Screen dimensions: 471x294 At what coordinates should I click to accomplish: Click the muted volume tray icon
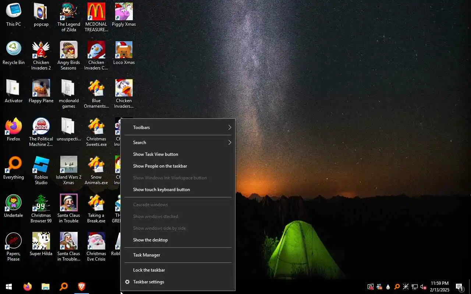tap(424, 287)
